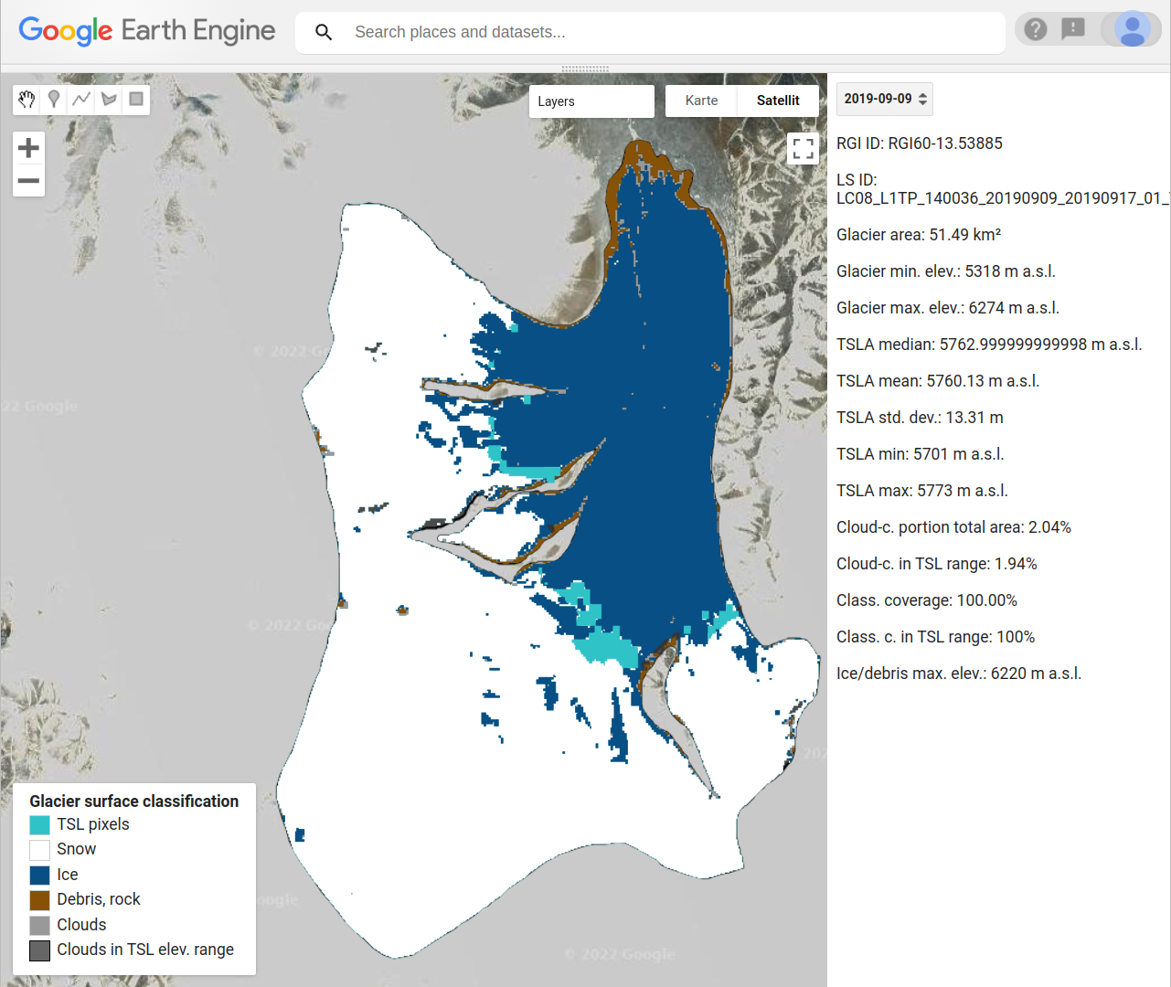Screen dimensions: 1171x987
Task: Open the help menu icon
Action: [x=1035, y=30]
